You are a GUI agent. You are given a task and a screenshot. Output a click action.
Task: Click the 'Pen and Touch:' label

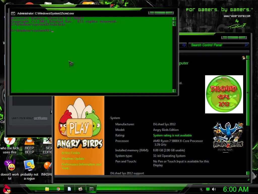(126, 161)
